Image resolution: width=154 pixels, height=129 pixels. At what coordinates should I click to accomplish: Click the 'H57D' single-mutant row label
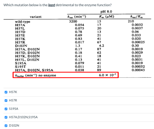point(20,32)
